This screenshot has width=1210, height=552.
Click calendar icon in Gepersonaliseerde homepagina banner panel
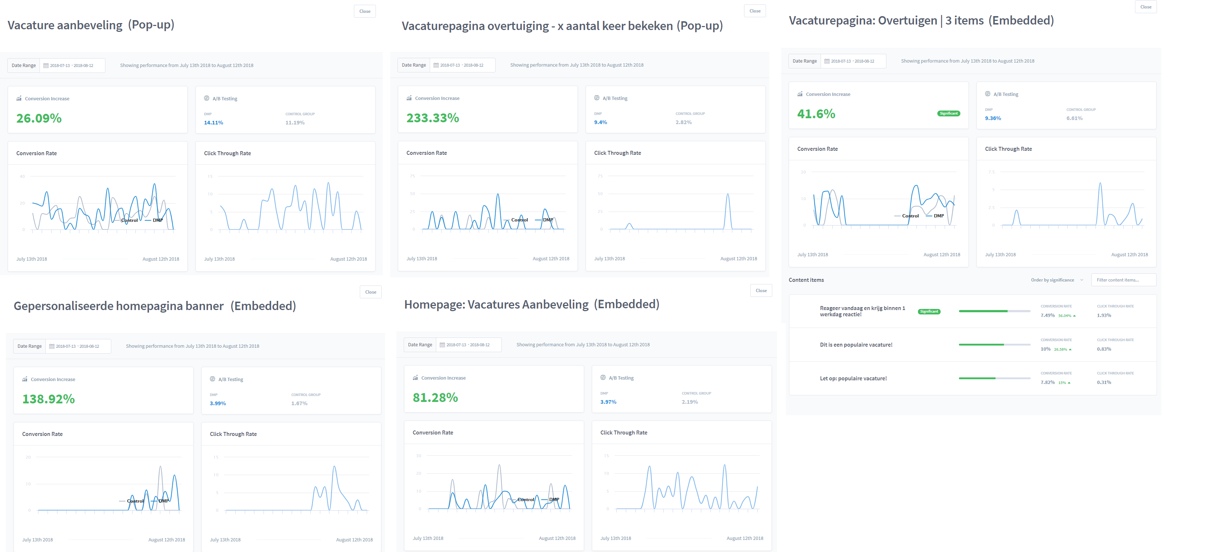(52, 346)
